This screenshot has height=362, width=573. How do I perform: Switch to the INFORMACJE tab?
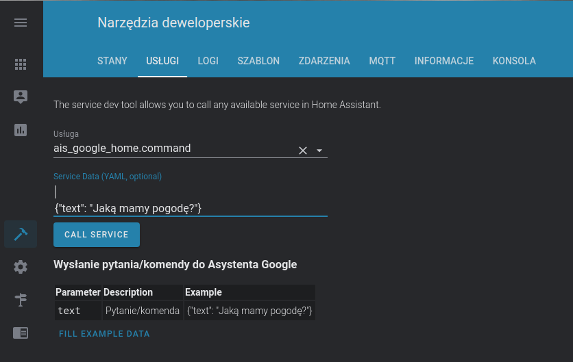[x=444, y=61]
